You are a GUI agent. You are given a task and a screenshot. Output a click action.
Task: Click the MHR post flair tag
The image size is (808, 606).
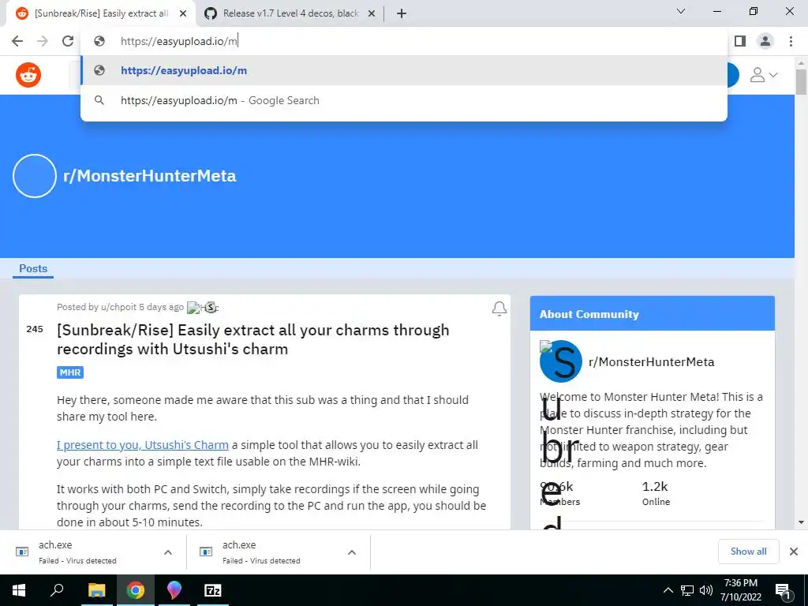pos(70,372)
